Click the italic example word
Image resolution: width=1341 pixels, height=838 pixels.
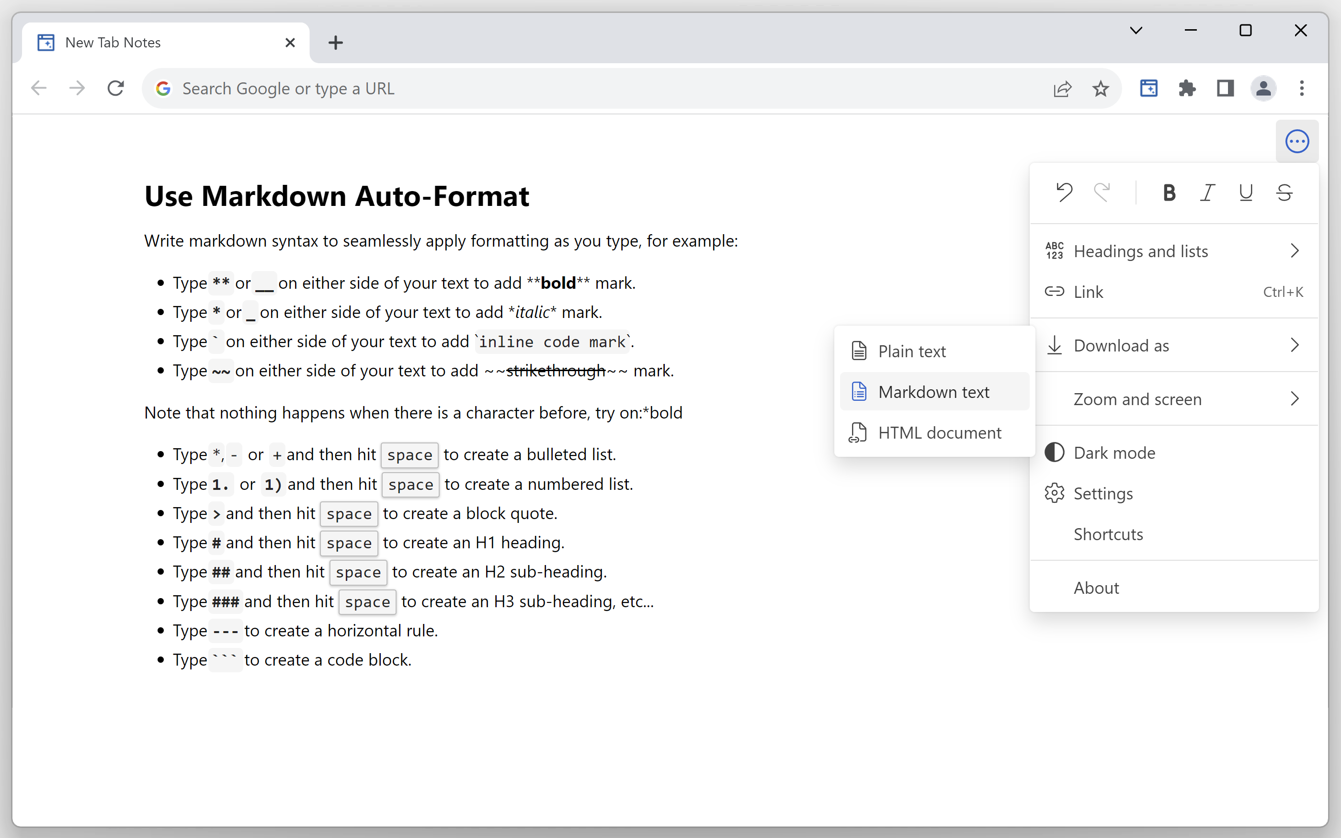[x=533, y=312]
